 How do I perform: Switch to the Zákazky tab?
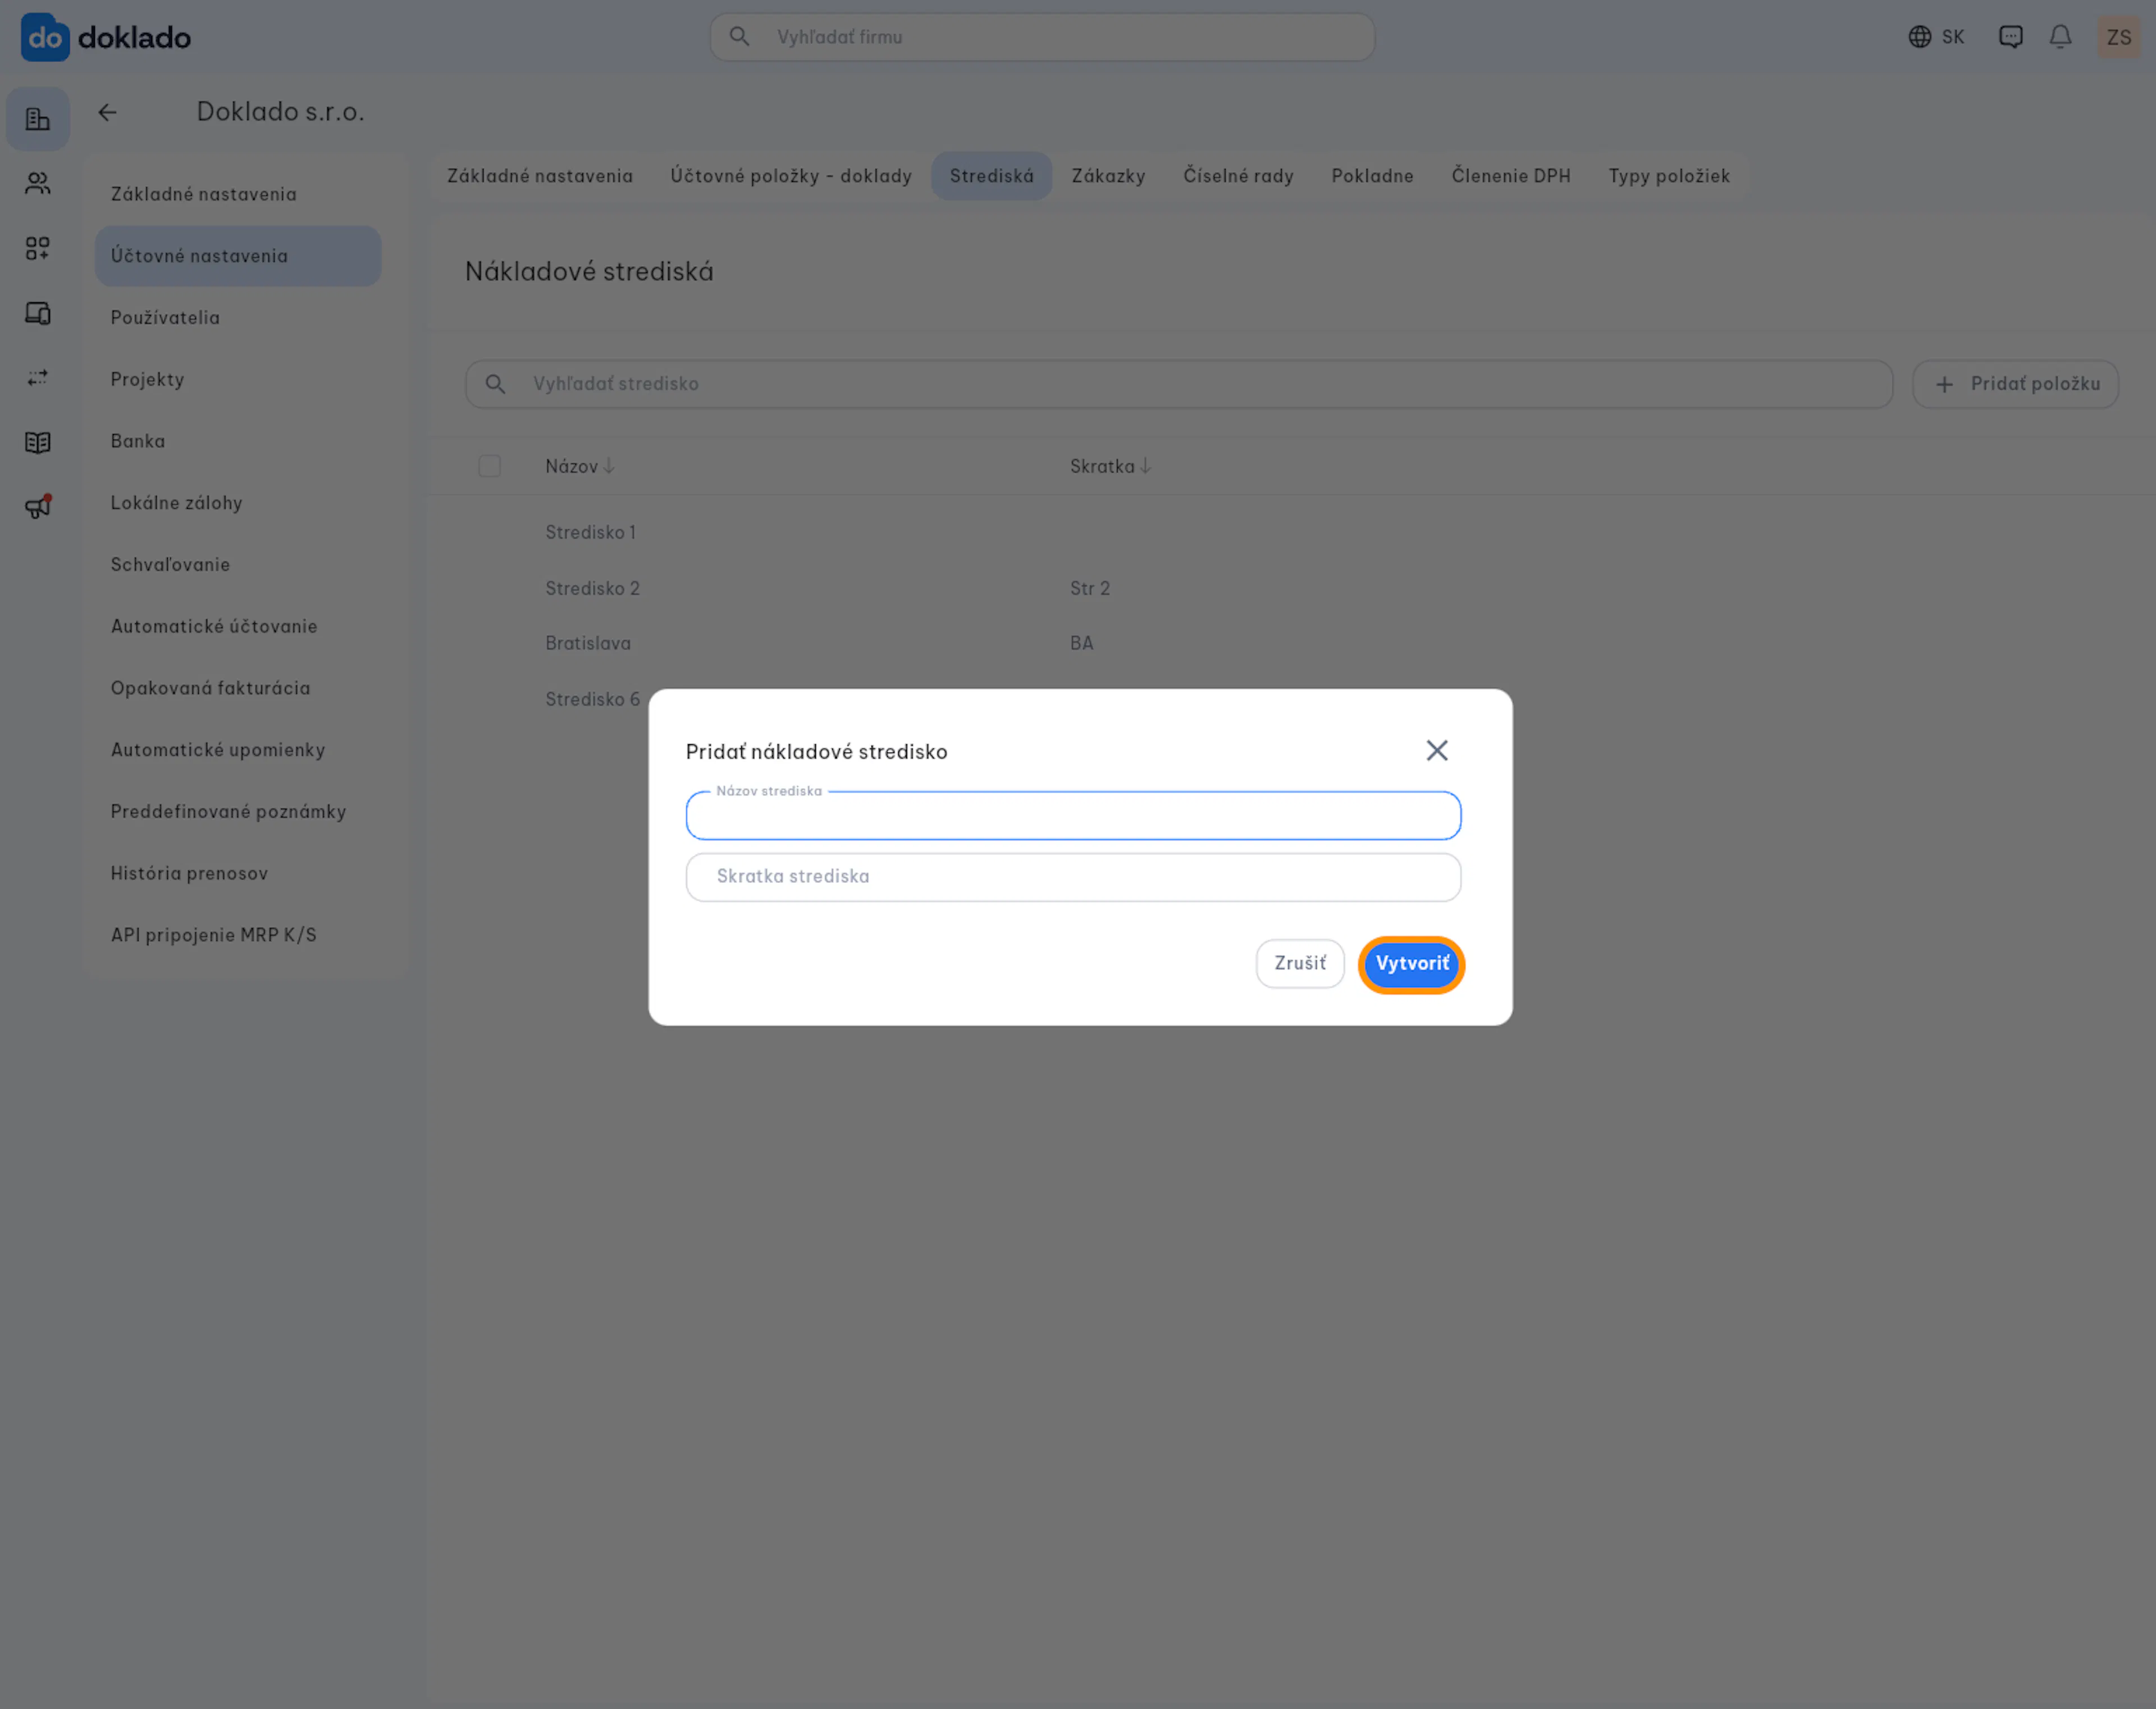1108,176
